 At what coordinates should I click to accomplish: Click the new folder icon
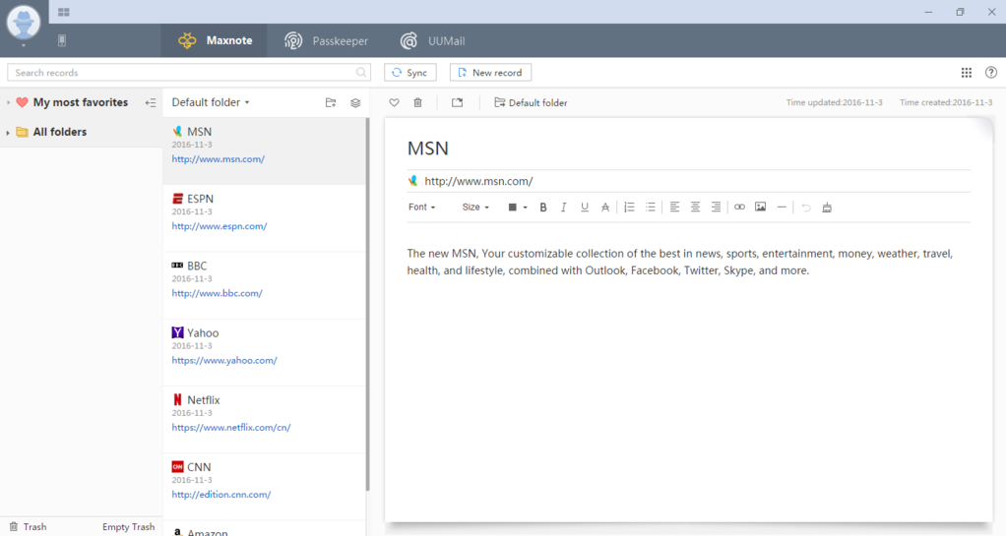(331, 102)
